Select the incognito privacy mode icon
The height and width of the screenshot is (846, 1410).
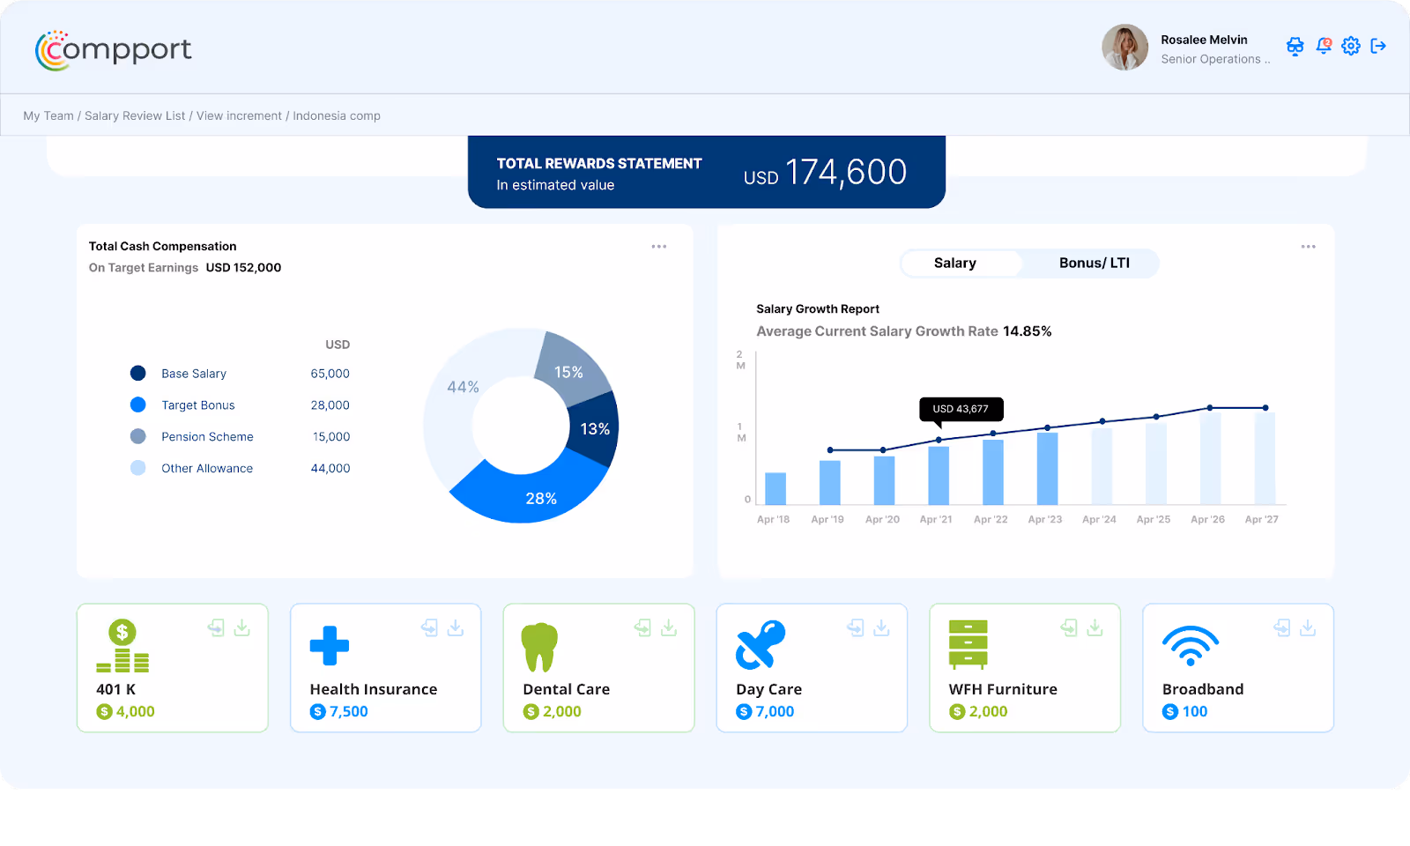[x=1295, y=46]
